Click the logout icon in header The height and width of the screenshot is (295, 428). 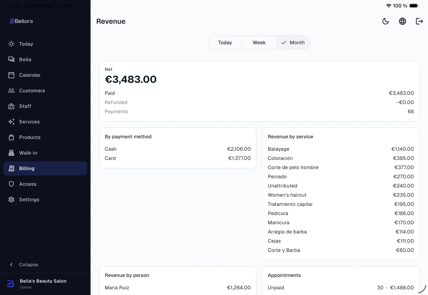click(x=419, y=21)
